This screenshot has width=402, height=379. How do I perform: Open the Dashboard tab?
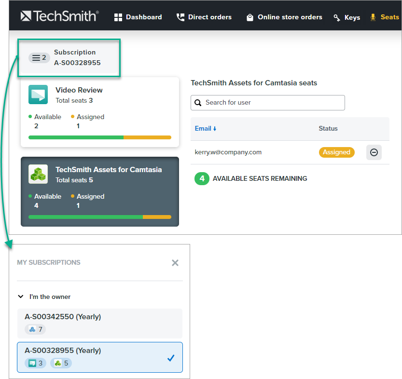tap(138, 17)
